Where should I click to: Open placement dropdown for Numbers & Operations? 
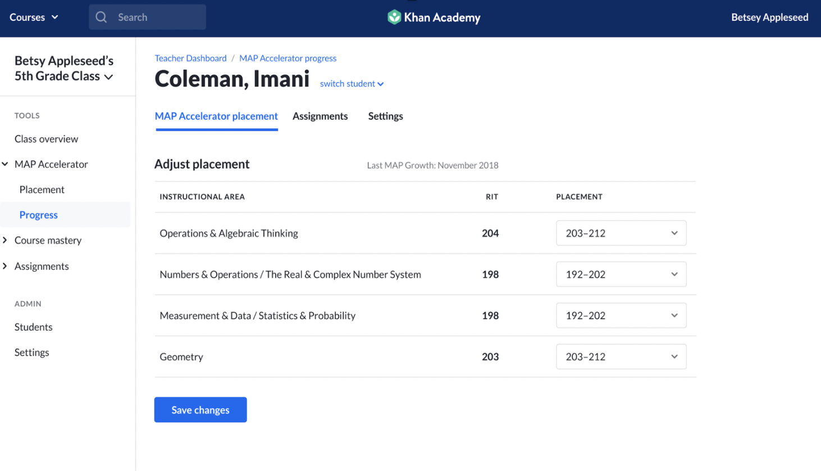point(621,274)
